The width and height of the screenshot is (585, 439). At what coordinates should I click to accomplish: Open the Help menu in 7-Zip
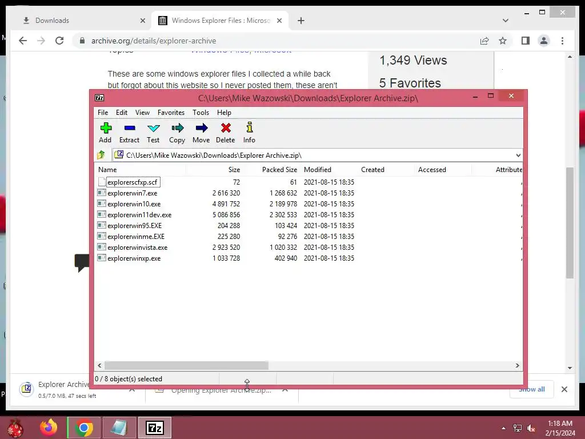pos(224,113)
